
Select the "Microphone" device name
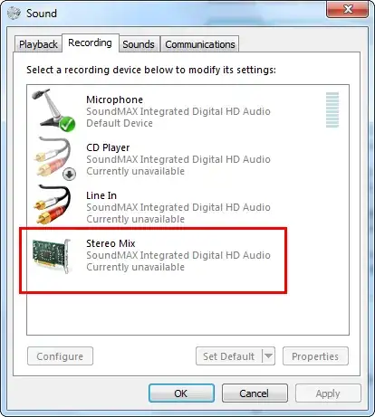click(x=115, y=100)
